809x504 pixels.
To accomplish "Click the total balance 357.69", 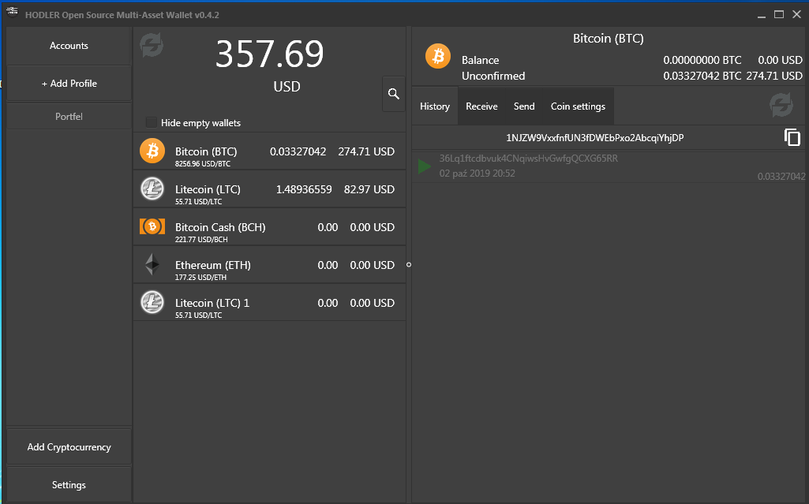I will point(270,54).
